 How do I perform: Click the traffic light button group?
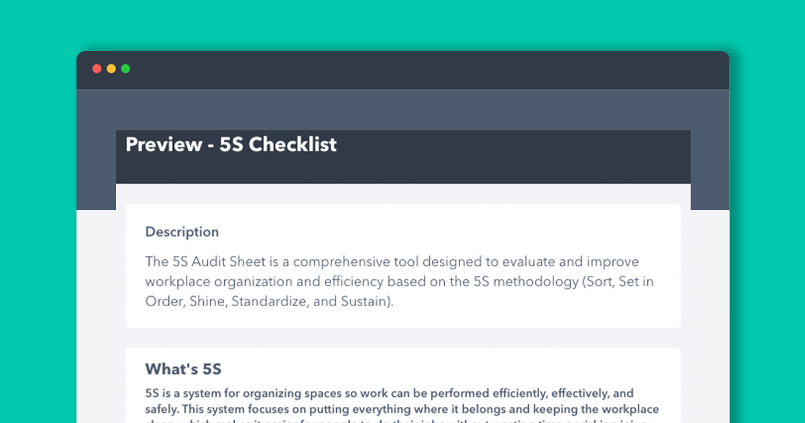click(111, 68)
